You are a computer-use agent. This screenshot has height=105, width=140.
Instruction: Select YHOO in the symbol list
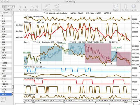coord(6,52)
